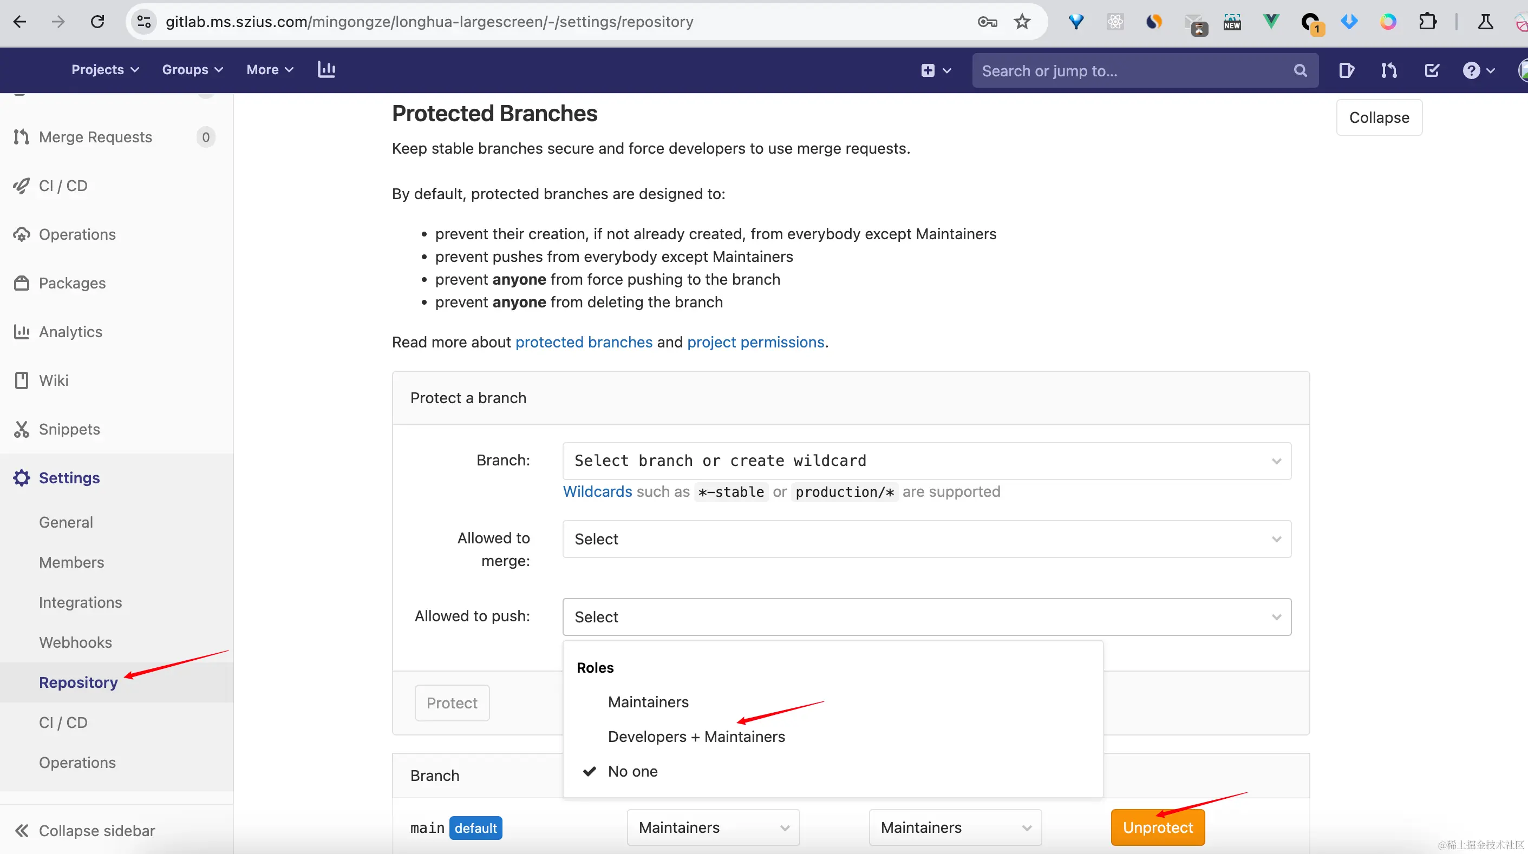Image resolution: width=1528 pixels, height=854 pixels.
Task: Open the Issues icon in top navbar
Action: click(x=1346, y=70)
